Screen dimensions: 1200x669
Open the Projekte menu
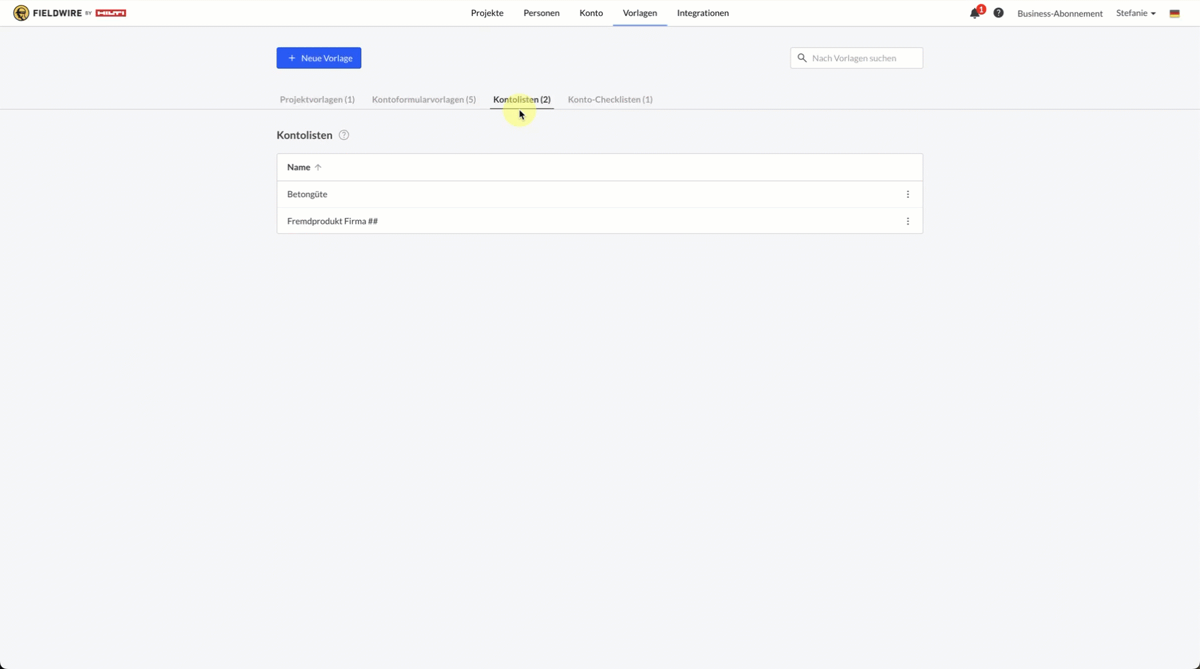click(x=487, y=13)
